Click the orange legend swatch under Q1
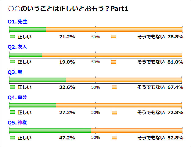The image size is (191, 147). click(114, 37)
